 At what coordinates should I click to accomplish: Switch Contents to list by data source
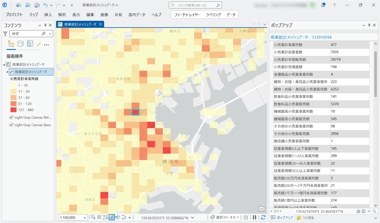point(21,44)
